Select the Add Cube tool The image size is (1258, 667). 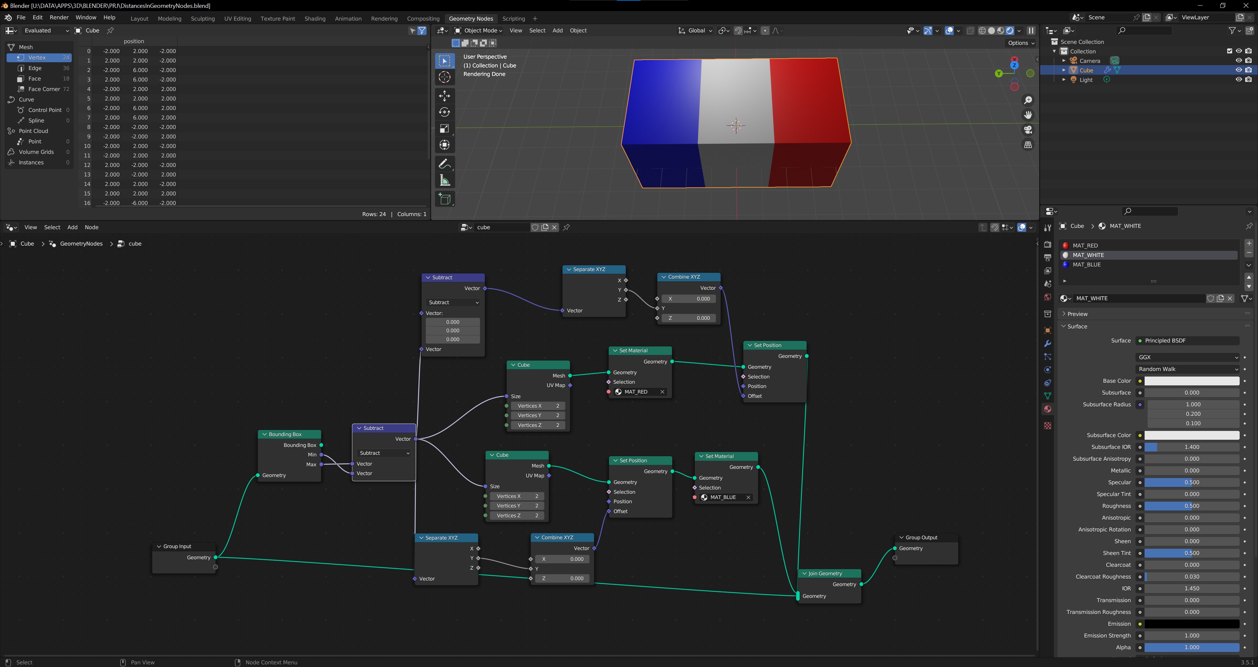[445, 199]
